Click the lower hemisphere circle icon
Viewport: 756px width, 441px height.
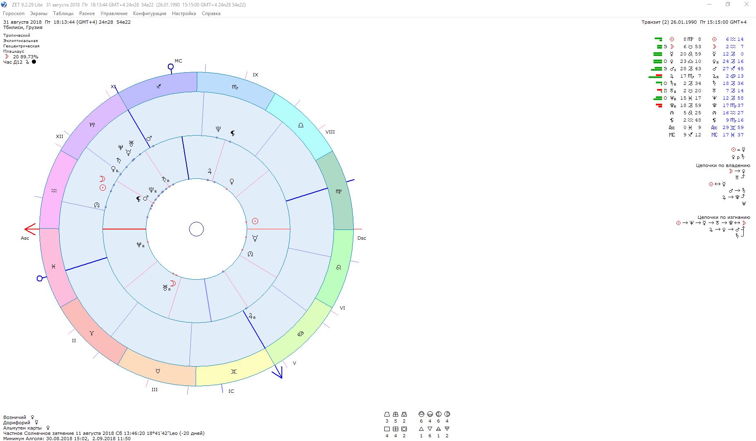(x=430, y=414)
